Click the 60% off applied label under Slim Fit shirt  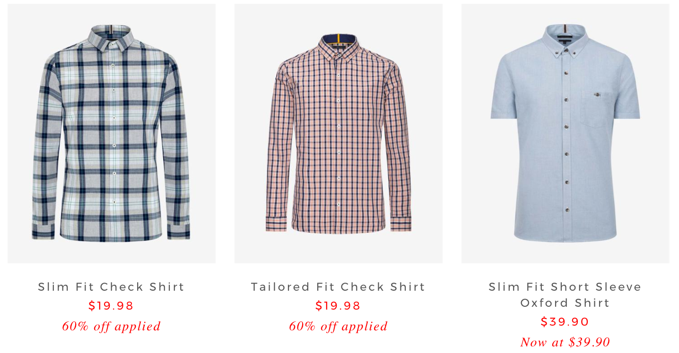(x=112, y=326)
